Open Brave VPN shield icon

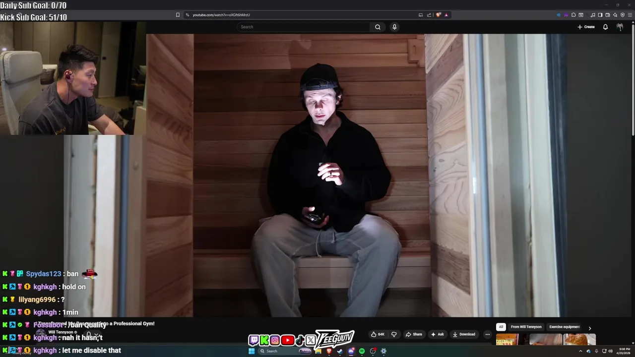(623, 15)
